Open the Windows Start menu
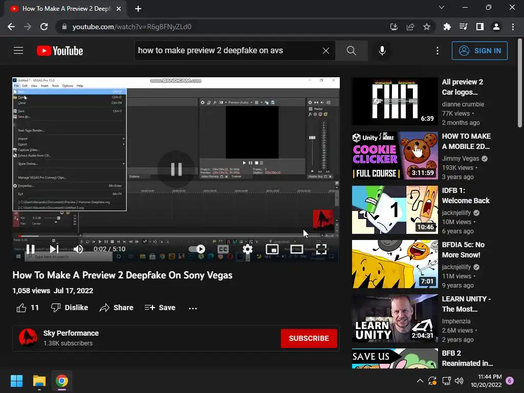 [16, 381]
